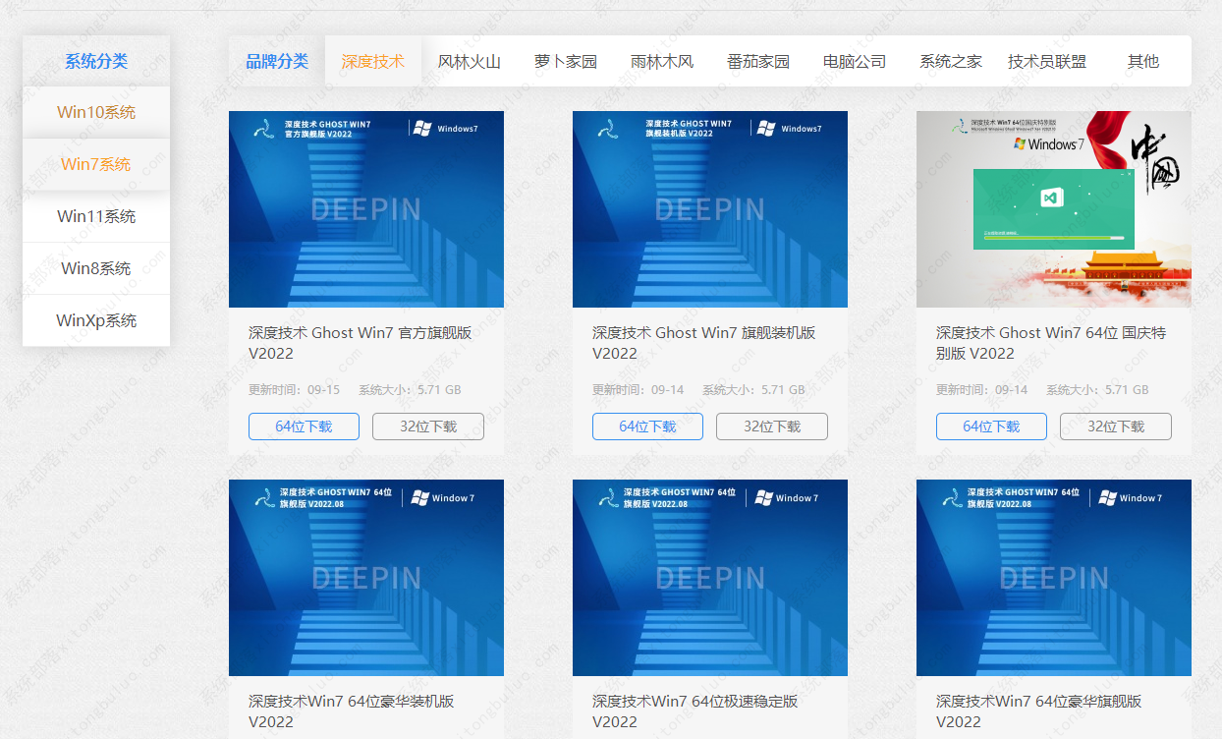Screen dimensions: 1222x739
Task: Select the 系统之家 brand tab
Action: [949, 60]
